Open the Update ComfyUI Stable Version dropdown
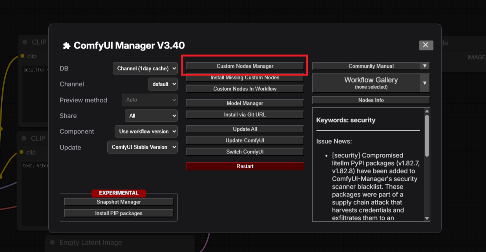 (142, 147)
